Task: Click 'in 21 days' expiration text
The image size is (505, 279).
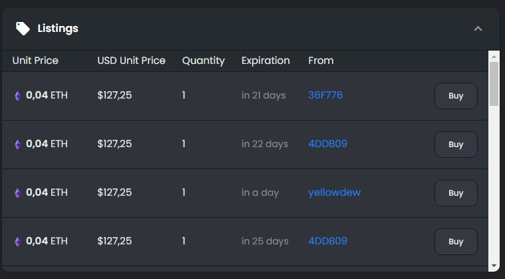Action: point(263,95)
